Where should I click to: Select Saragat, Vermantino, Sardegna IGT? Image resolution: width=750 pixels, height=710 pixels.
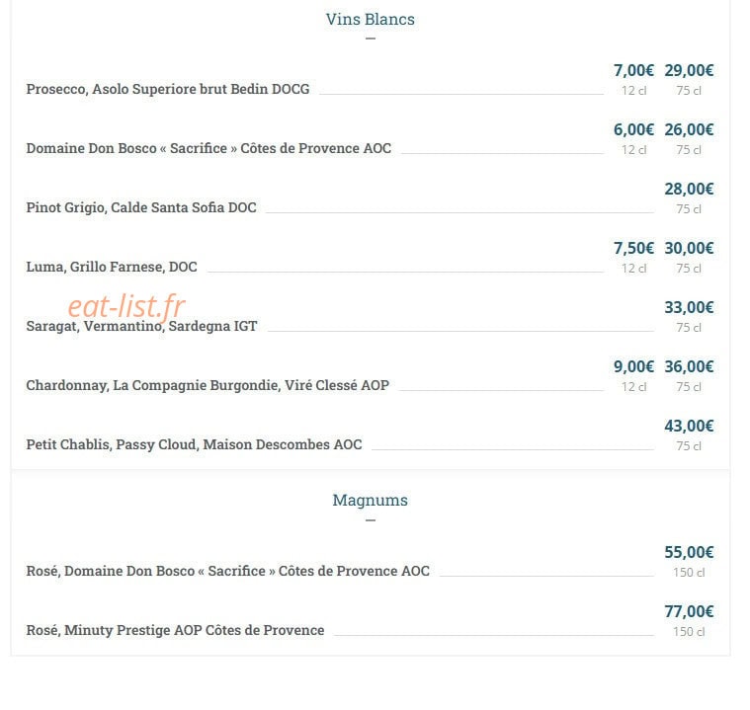click(141, 326)
